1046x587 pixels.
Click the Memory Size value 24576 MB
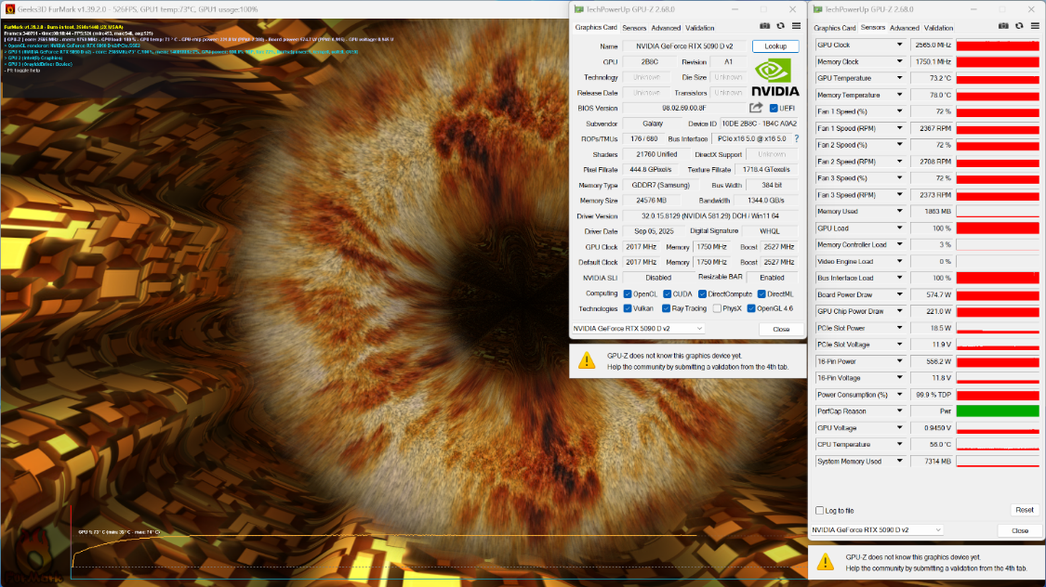[x=651, y=201]
